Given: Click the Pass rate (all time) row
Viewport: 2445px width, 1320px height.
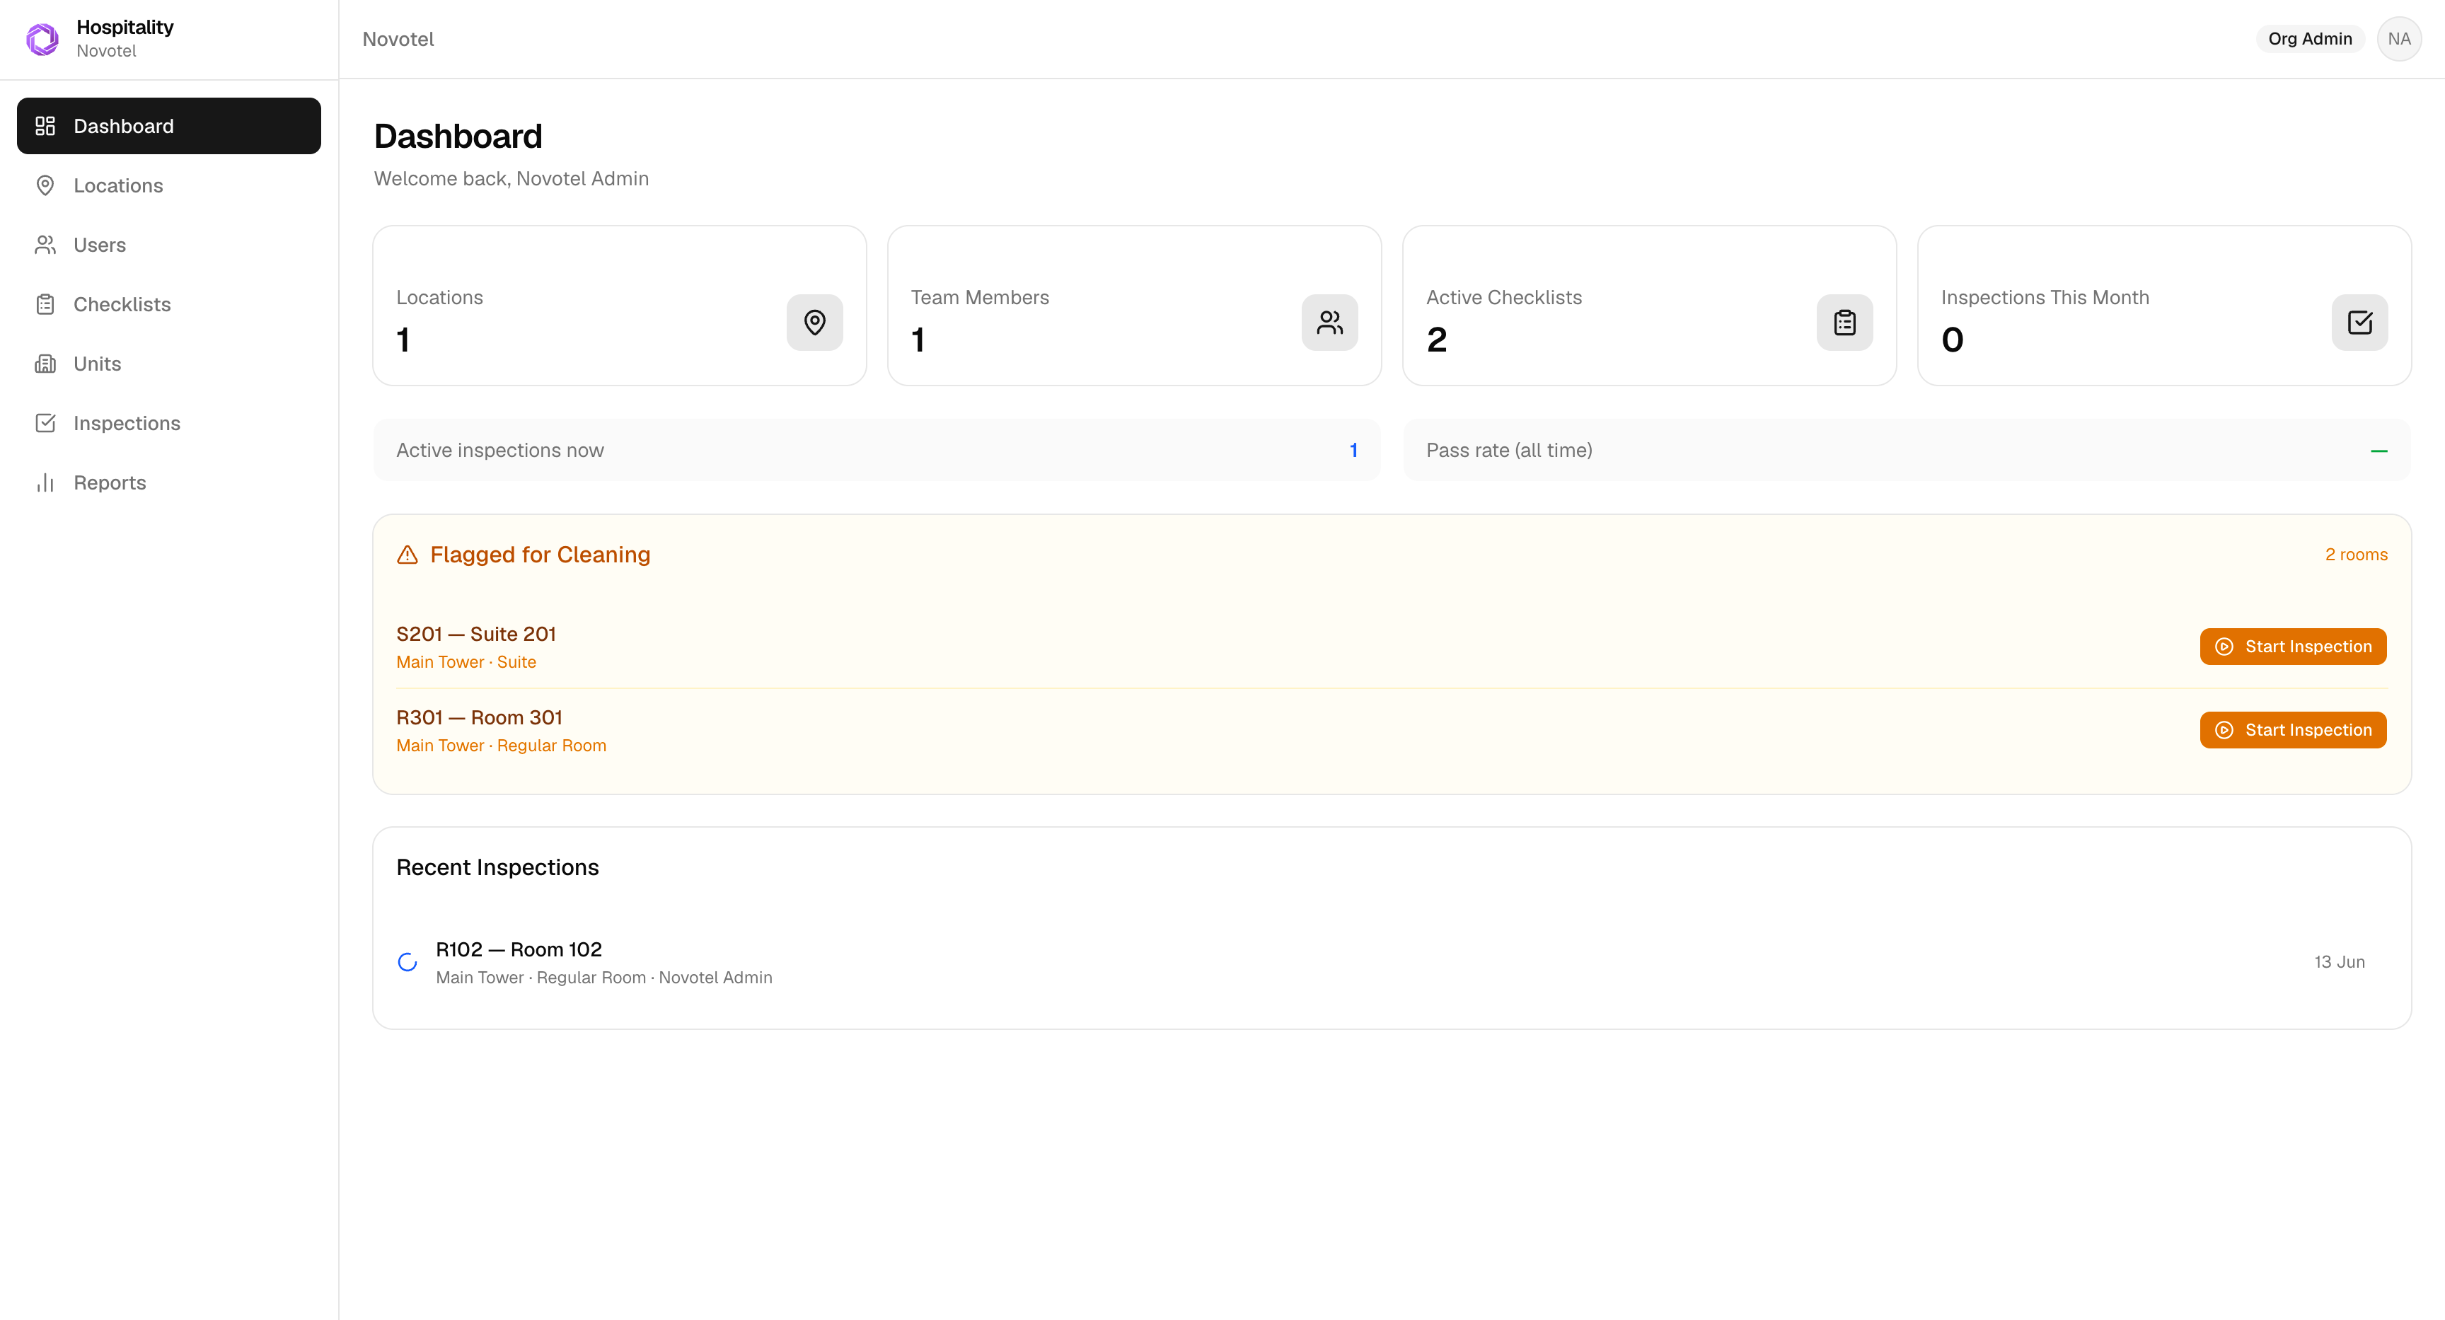Looking at the screenshot, I should [x=1907, y=450].
